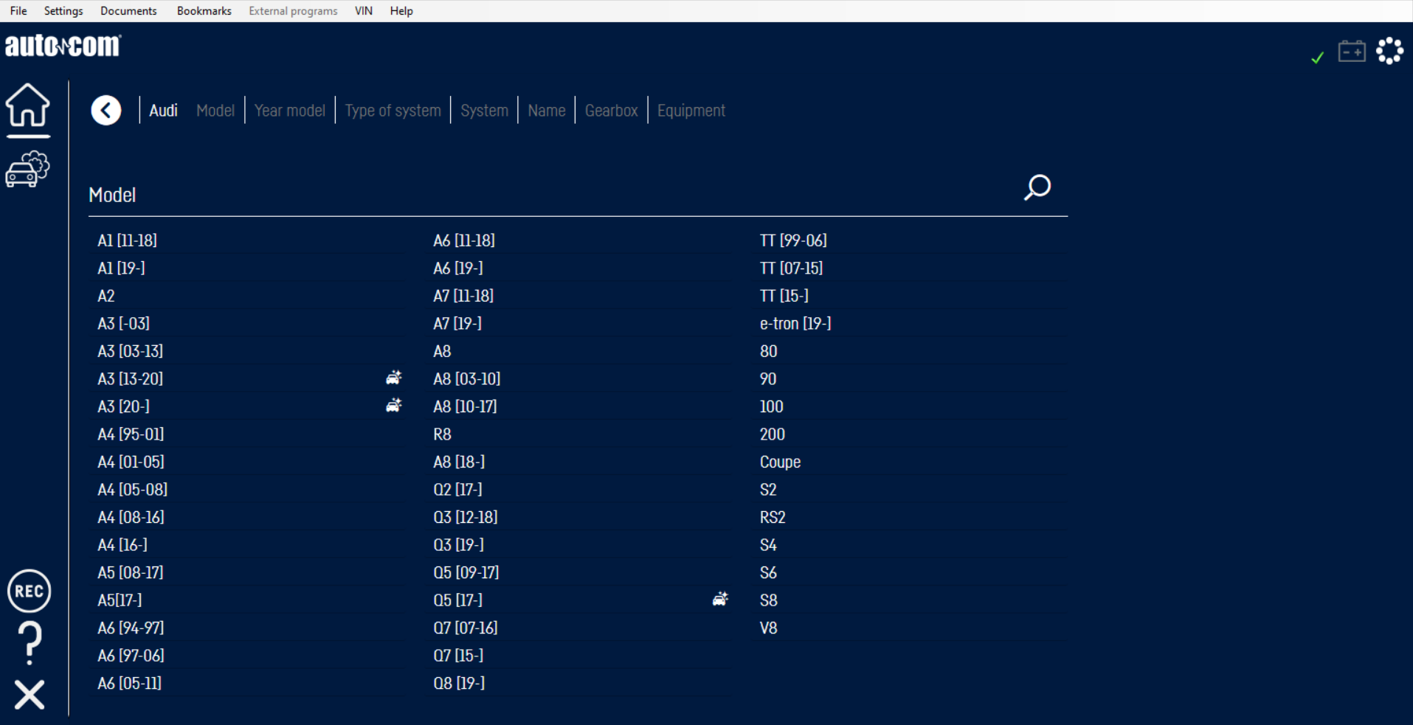
Task: Select the Audi breadcrumb
Action: [x=163, y=111]
